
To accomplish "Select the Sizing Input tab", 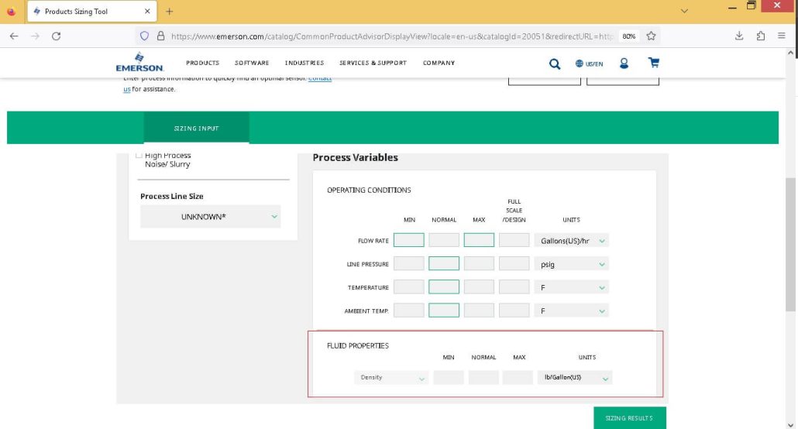I will (x=197, y=129).
